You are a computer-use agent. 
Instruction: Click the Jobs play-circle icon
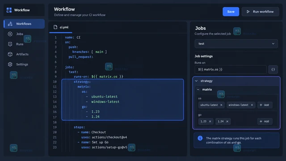pos(10,34)
